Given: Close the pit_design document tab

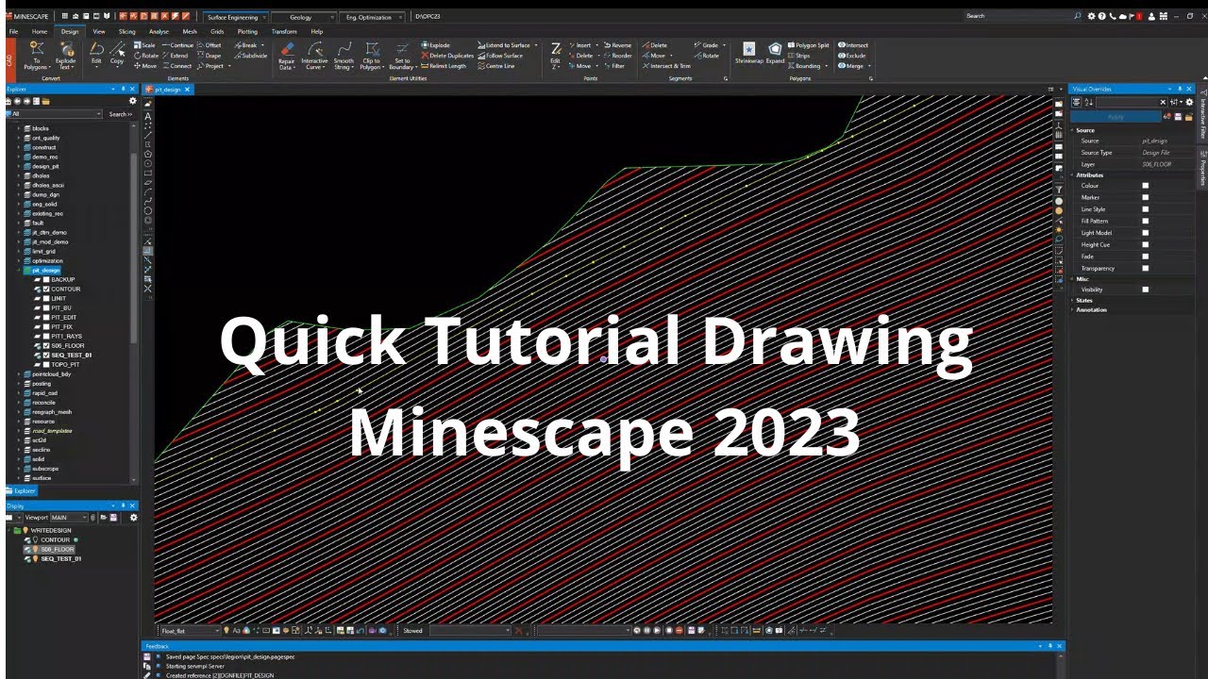Looking at the screenshot, I should [187, 90].
